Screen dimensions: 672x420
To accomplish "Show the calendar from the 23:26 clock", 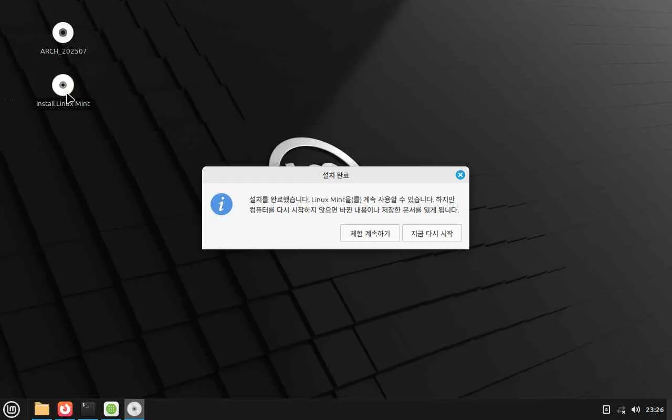I will (655, 409).
